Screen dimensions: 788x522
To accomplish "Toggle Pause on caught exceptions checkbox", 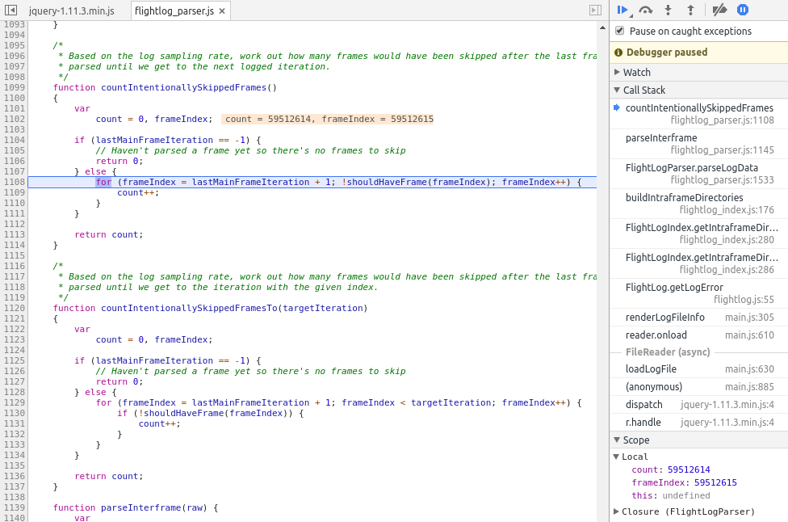I will [x=619, y=31].
